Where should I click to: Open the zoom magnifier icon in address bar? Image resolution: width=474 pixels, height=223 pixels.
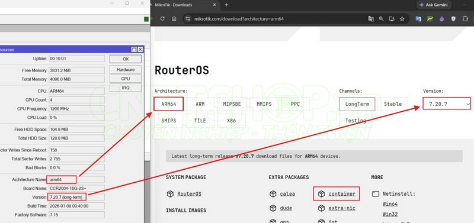point(381,19)
